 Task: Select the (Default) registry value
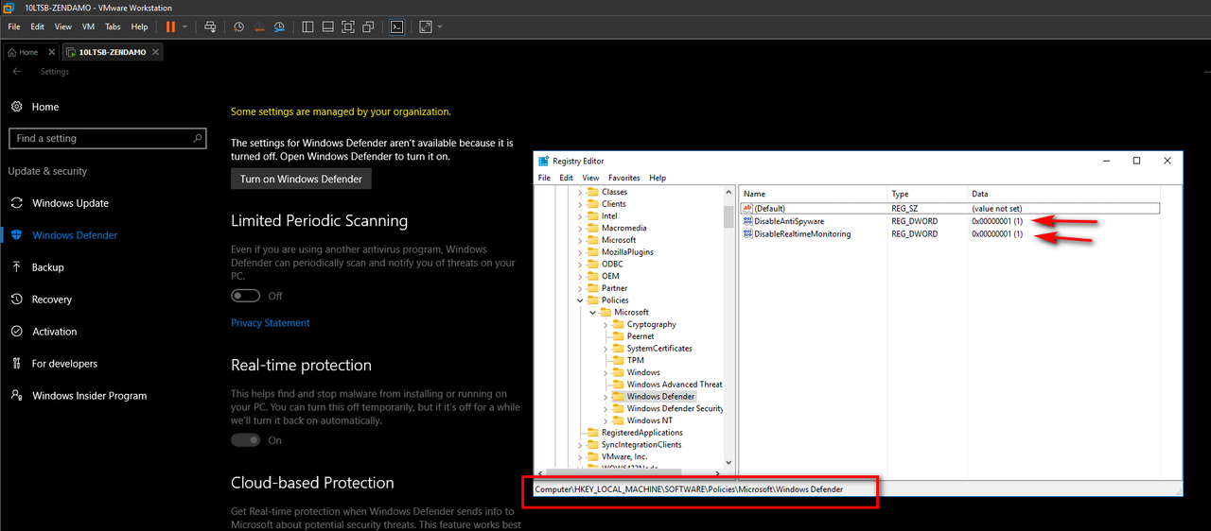pos(769,208)
